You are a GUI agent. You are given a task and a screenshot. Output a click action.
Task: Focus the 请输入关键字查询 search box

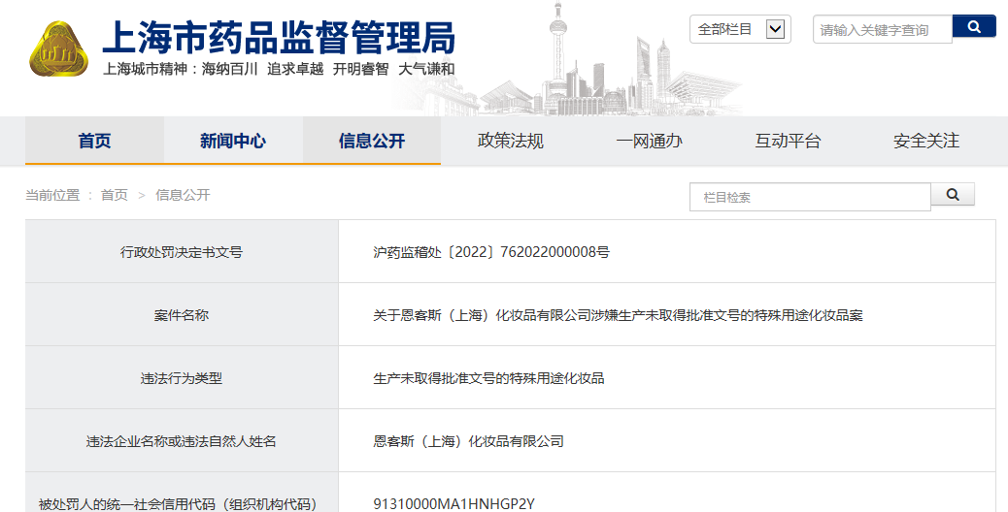(x=881, y=30)
